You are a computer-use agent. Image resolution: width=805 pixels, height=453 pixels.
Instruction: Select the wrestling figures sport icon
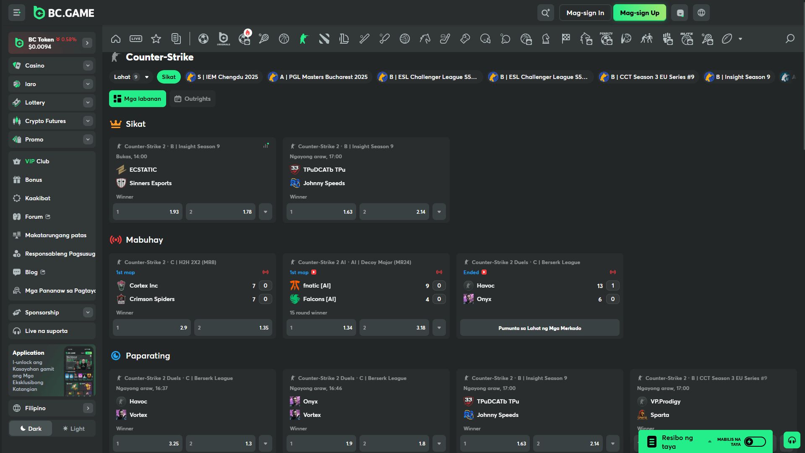(646, 39)
